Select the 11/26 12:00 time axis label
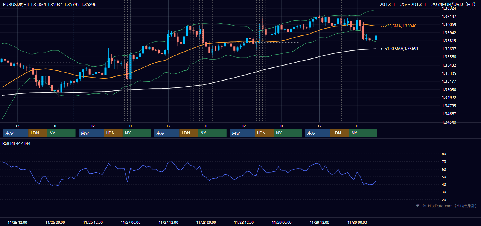Viewport: 481px width, 226px height. click(93, 222)
